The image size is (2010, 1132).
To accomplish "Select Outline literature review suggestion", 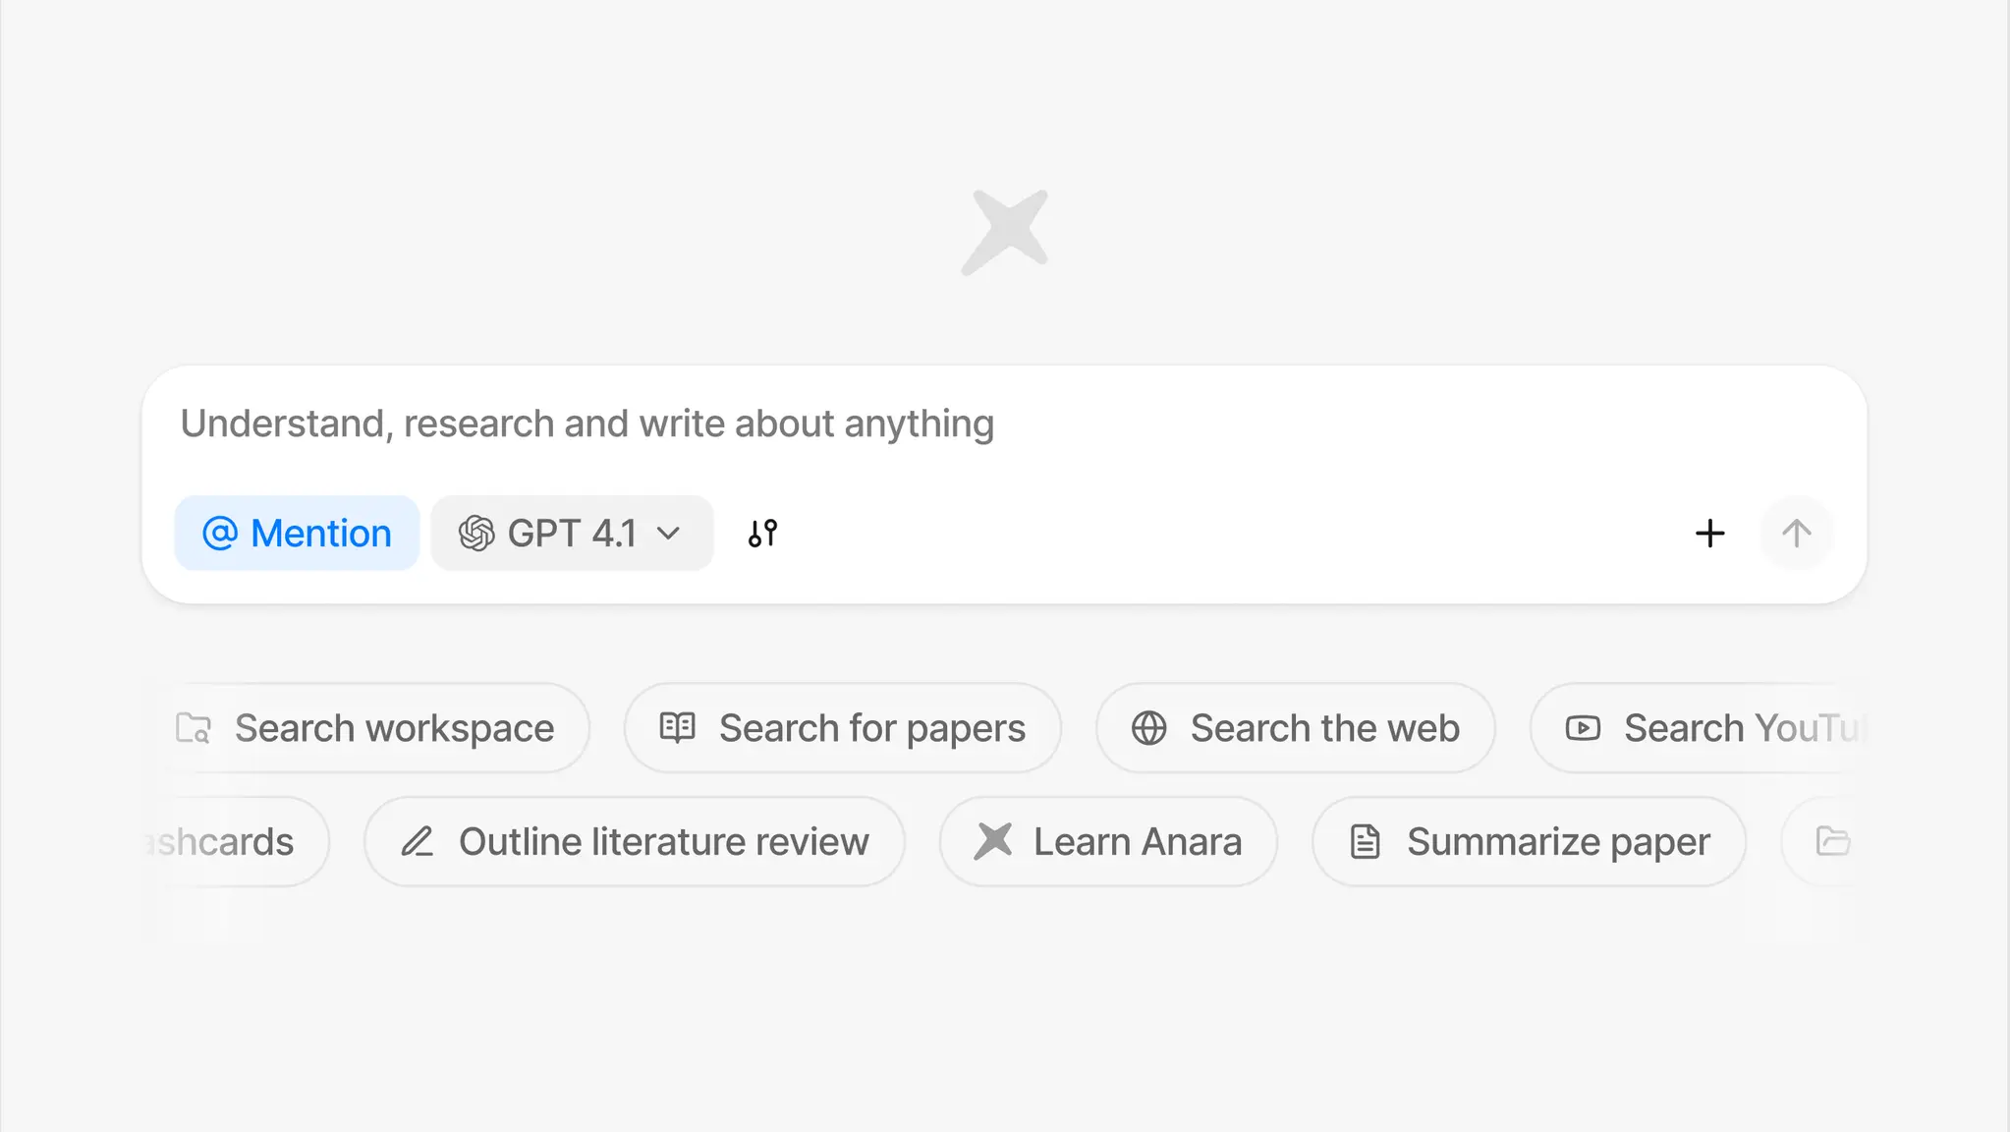I will (x=635, y=842).
